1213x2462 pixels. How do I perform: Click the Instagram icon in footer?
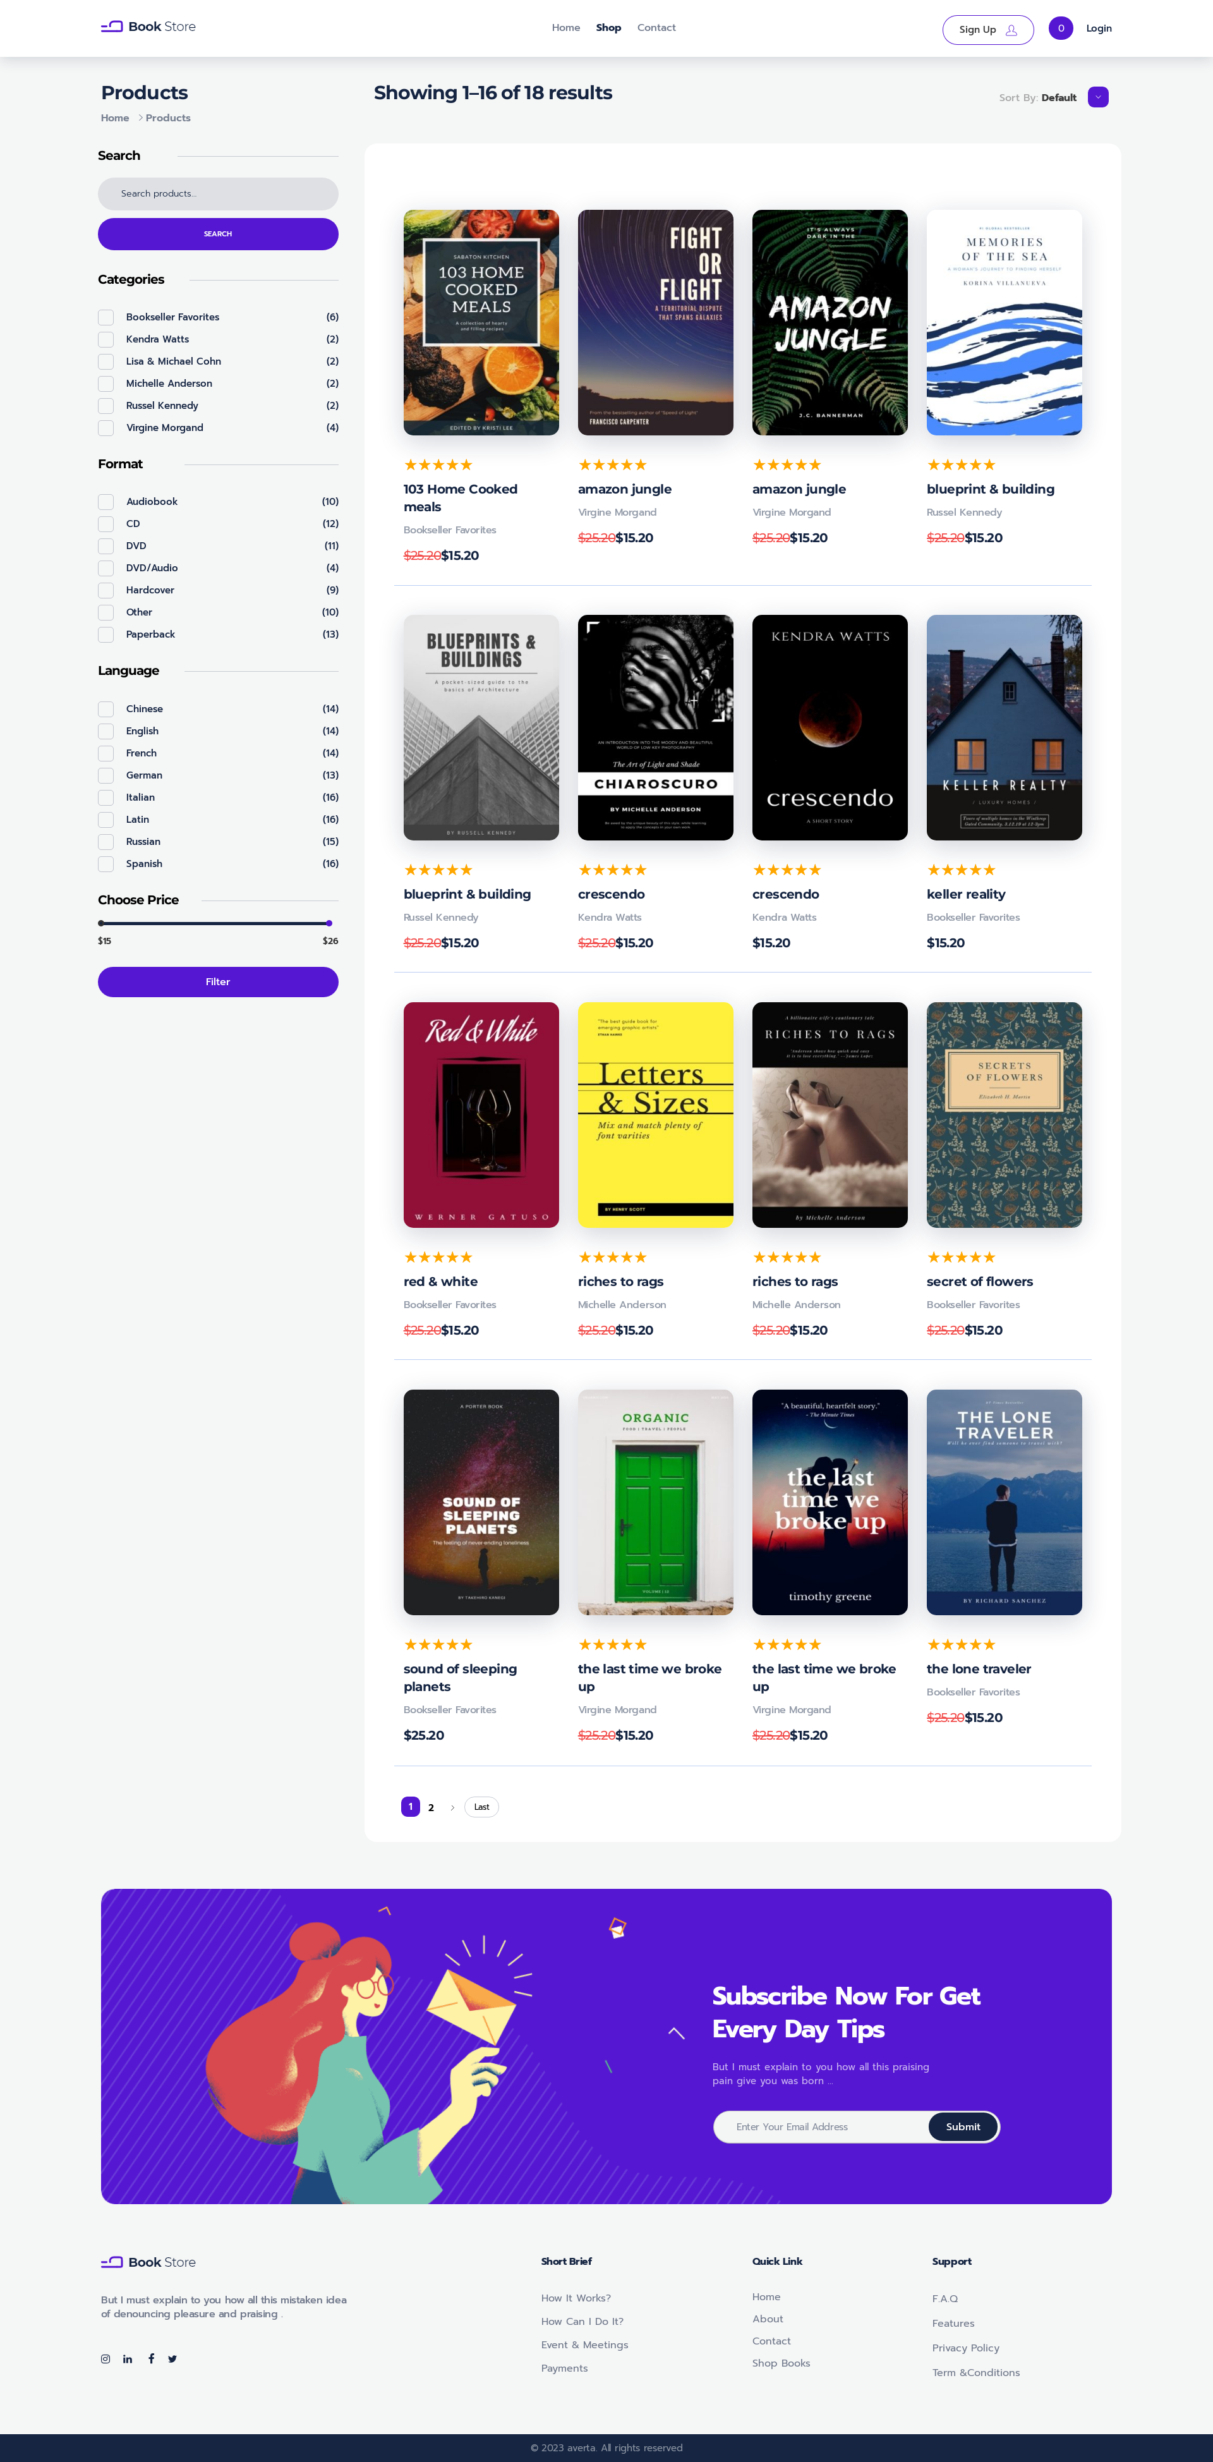[x=105, y=2359]
